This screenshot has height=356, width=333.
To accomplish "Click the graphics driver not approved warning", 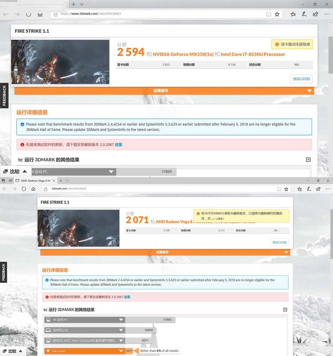I will [292, 44].
